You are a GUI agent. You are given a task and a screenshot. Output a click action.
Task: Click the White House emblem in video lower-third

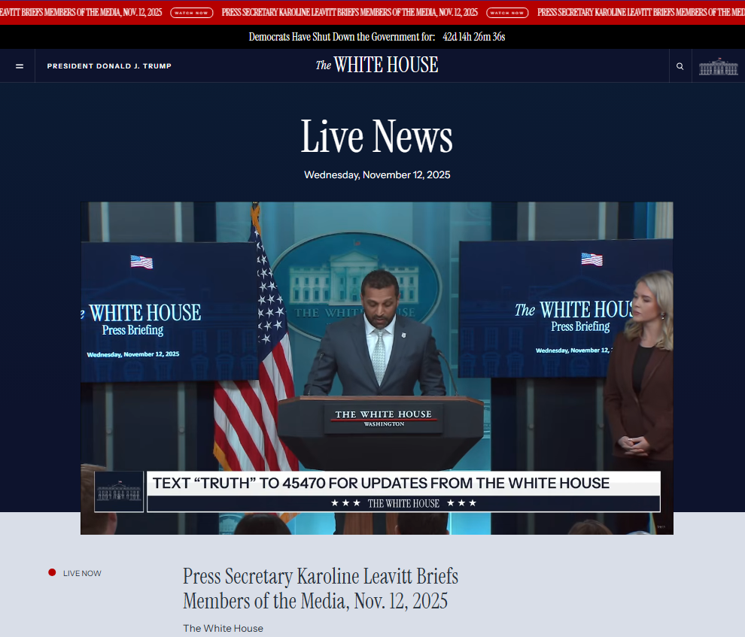(x=119, y=491)
